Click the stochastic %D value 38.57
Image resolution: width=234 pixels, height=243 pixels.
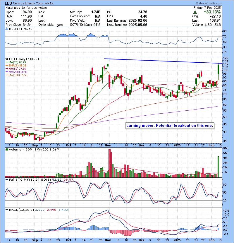68,180
